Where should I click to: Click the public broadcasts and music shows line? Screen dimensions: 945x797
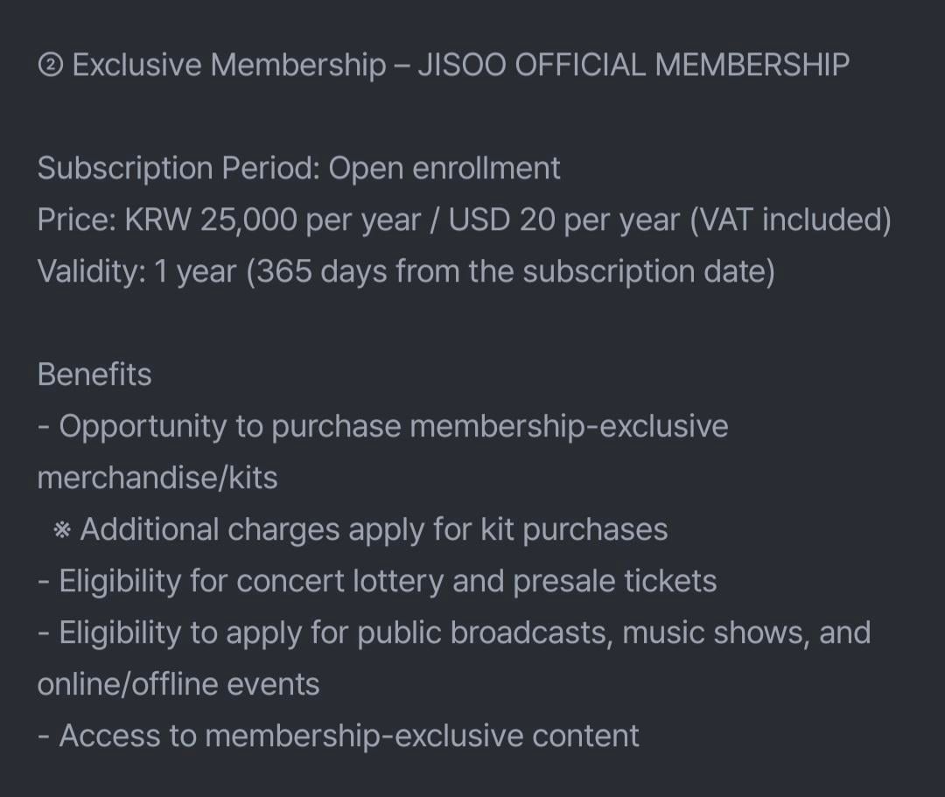(x=464, y=633)
